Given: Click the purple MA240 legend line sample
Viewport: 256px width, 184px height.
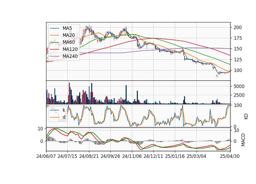Looking at the screenshot, I should click(x=54, y=56).
